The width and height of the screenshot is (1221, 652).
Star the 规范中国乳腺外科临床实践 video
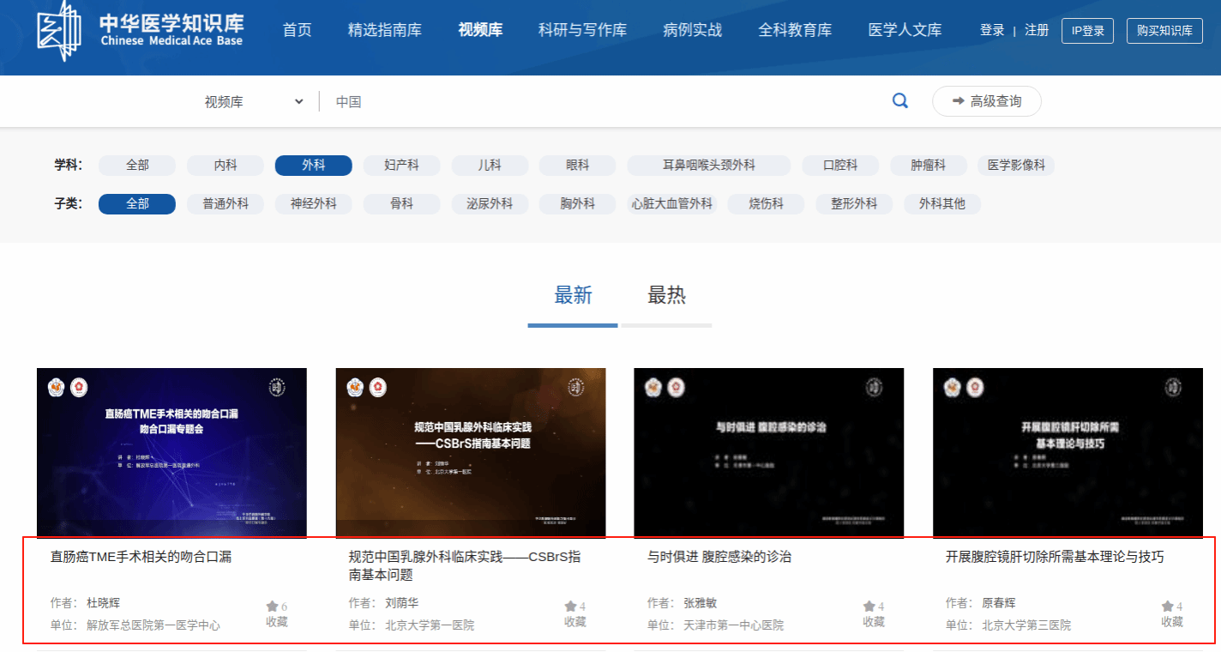[570, 607]
